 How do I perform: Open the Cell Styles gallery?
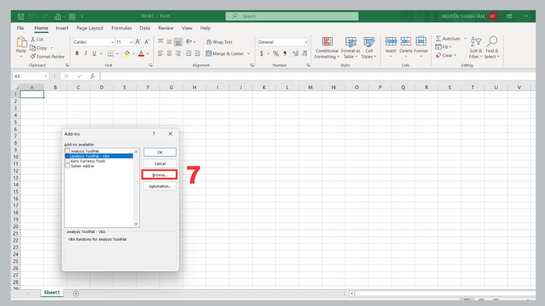pyautogui.click(x=369, y=48)
